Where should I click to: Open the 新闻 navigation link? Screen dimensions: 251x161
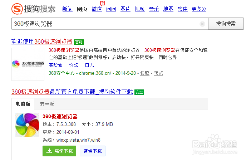point(67,9)
